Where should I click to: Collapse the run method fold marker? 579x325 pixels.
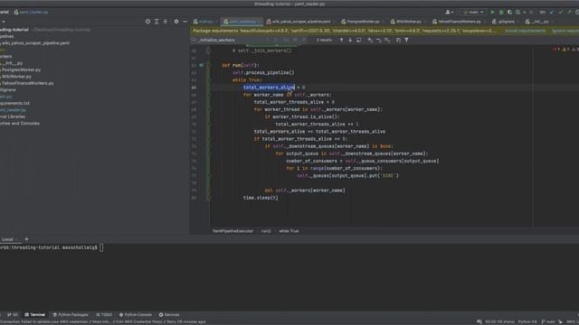[208, 65]
